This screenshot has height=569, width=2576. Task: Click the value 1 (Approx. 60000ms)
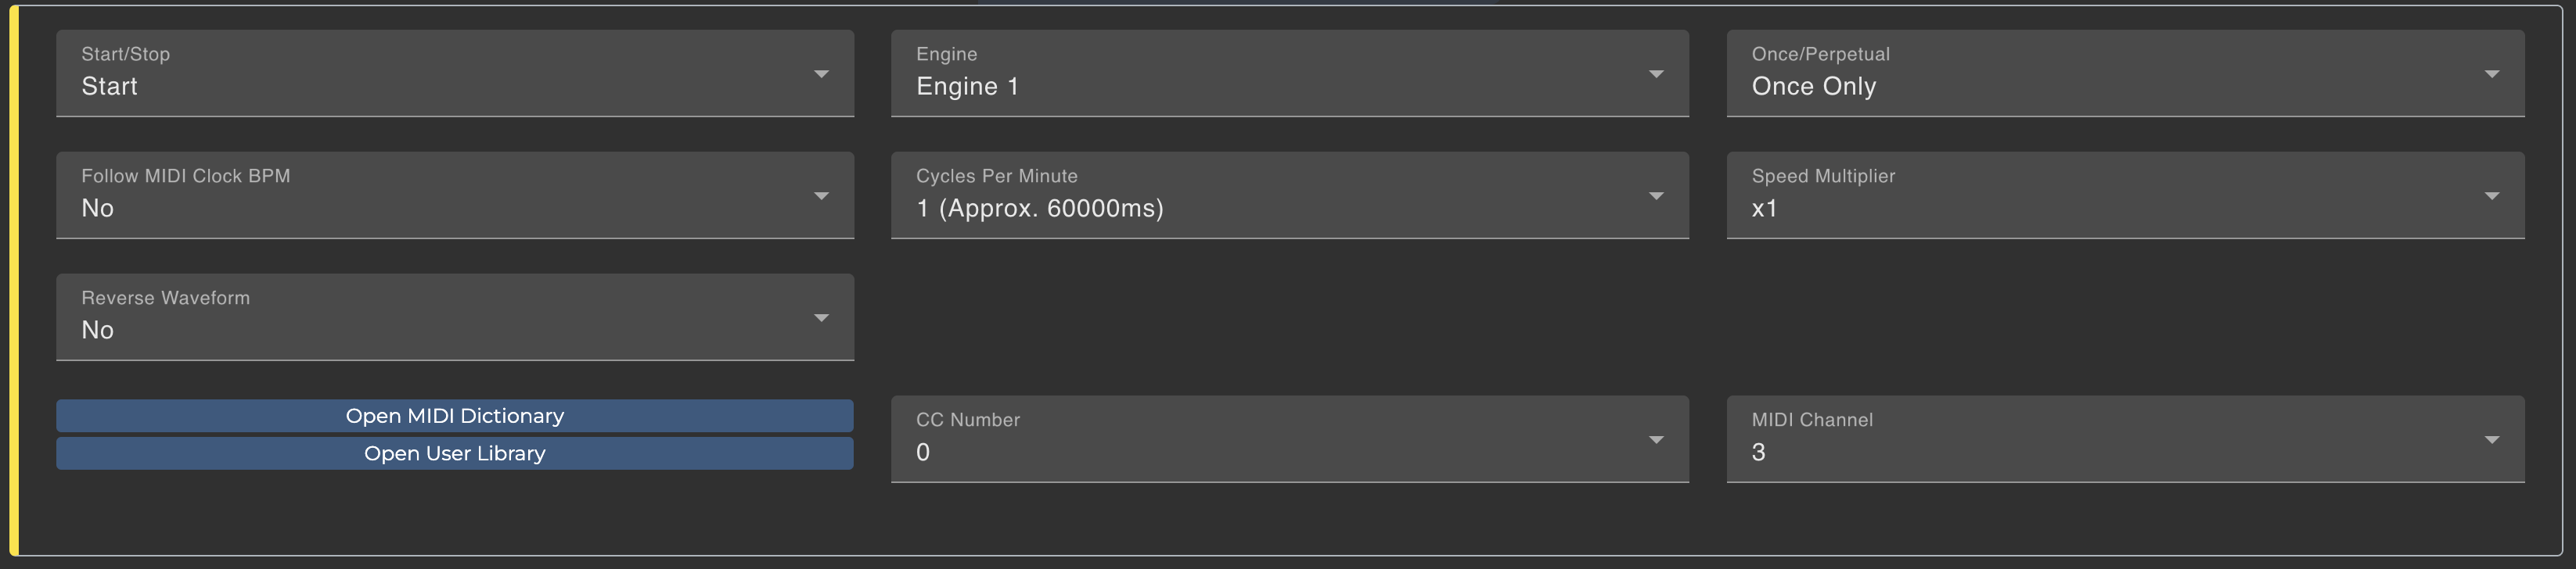(1040, 208)
